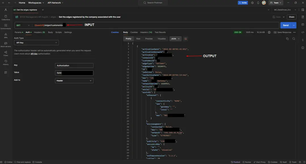
Task: Expand the Send button dropdown arrow
Action: point(294,25)
